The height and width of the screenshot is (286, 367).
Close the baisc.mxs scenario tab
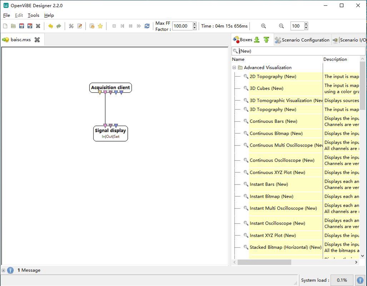pyautogui.click(x=37, y=40)
